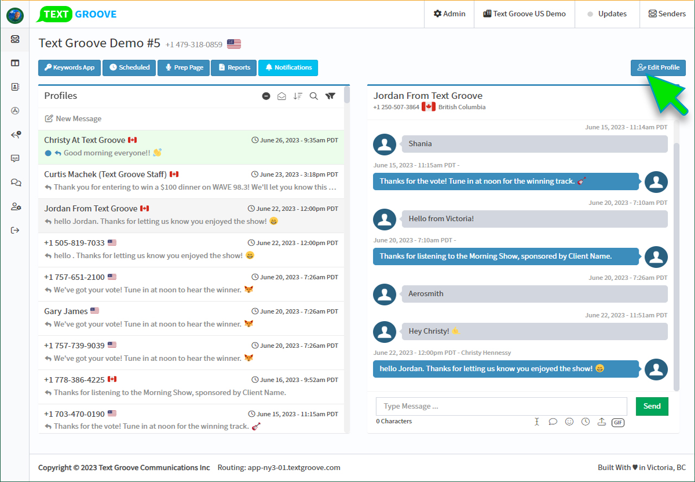Open the contacts address book sidebar icon
695x482 pixels.
pyautogui.click(x=15, y=87)
